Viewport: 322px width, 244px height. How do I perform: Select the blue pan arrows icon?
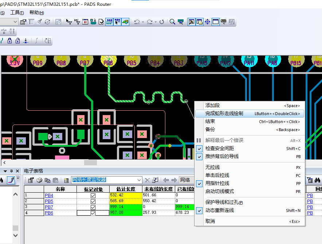click(x=207, y=21)
